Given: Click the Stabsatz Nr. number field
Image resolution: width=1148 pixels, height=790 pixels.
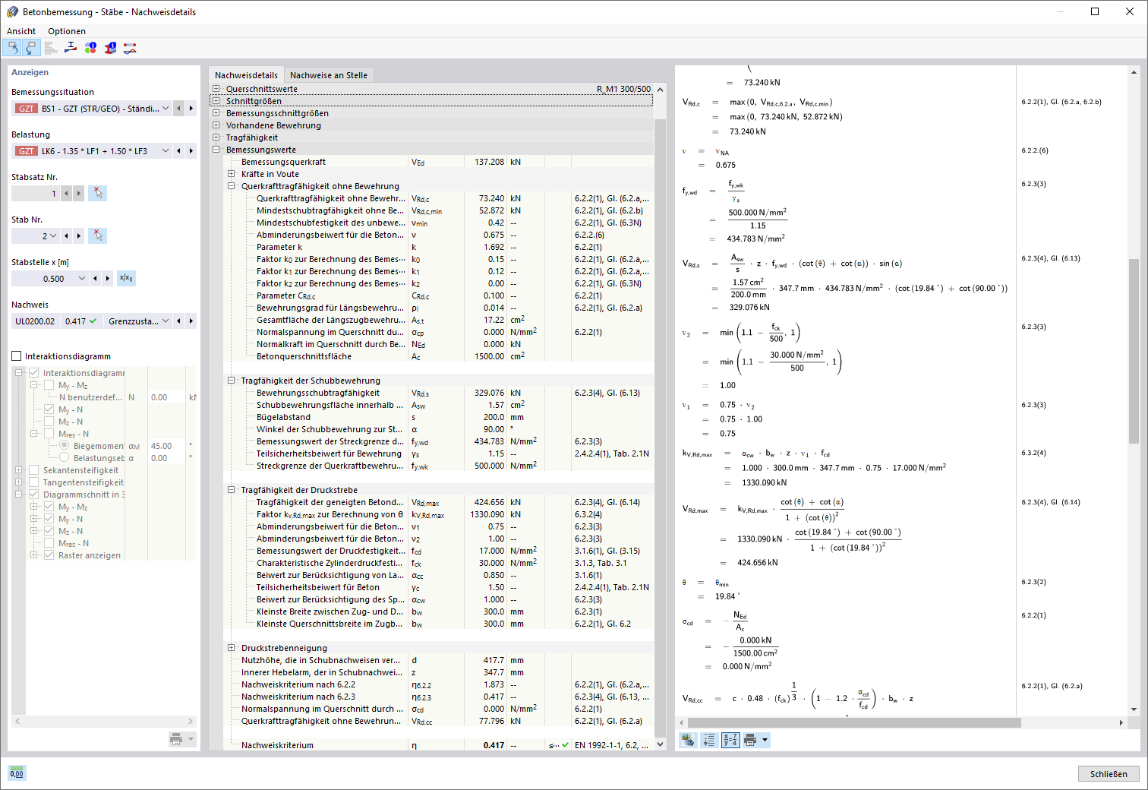Looking at the screenshot, I should tap(36, 194).
